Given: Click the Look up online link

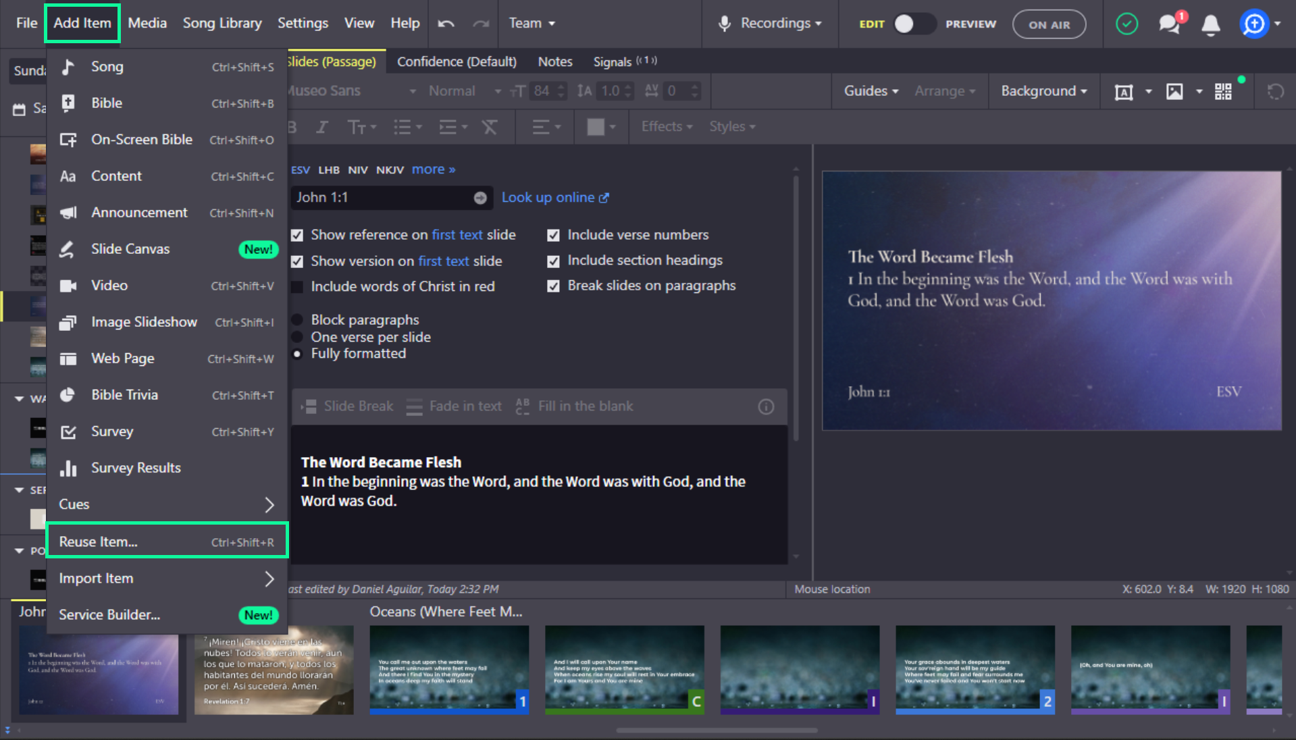Looking at the screenshot, I should pyautogui.click(x=555, y=198).
